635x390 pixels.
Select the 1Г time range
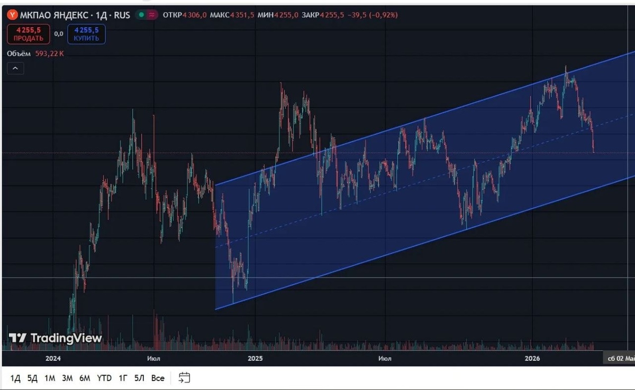click(123, 378)
